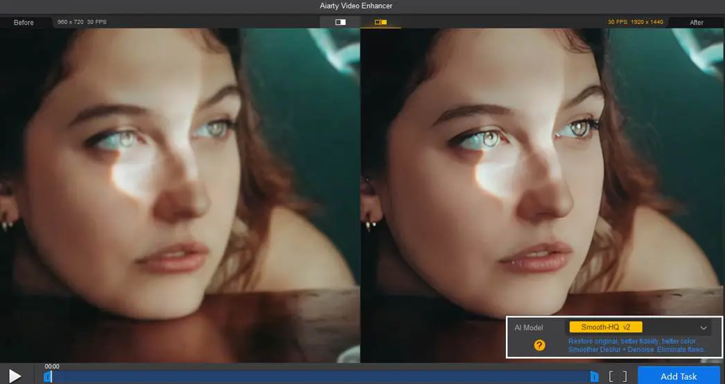
Task: Click the middle of the timeline bar
Action: pyautogui.click(x=320, y=376)
